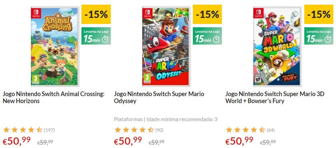The height and width of the screenshot is (148, 336).
Task: Click Super Mario Odyssey's Levanta na Loja badge
Action: [208, 36]
